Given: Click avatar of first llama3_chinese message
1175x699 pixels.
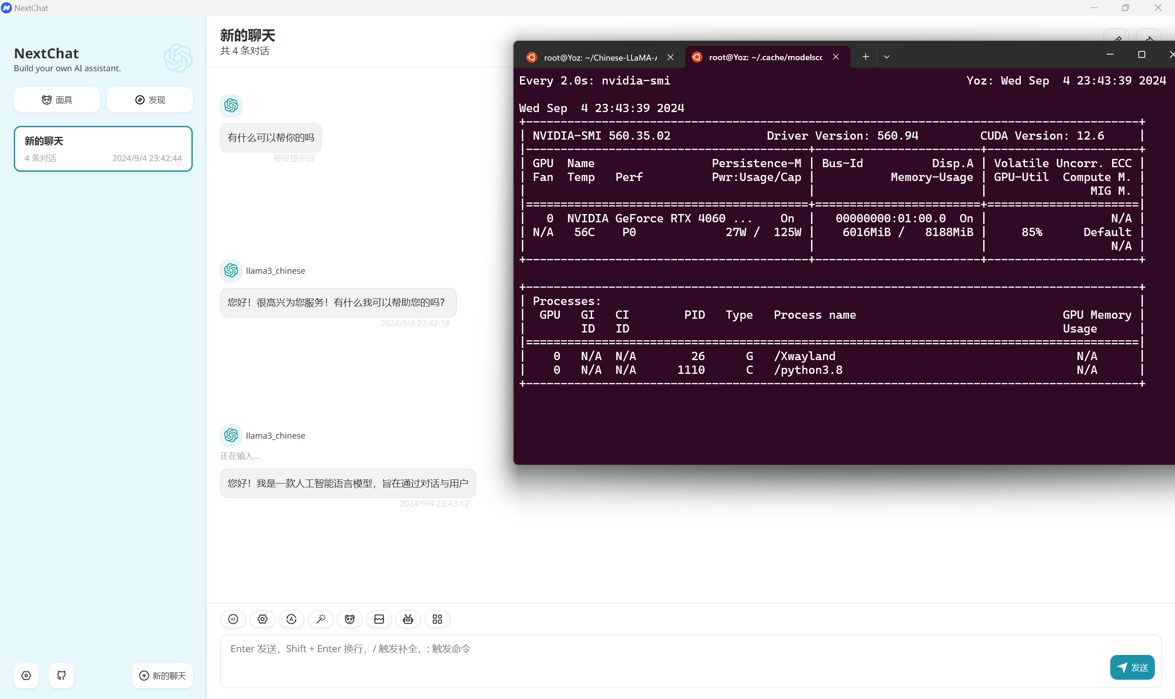Looking at the screenshot, I should click(x=231, y=271).
